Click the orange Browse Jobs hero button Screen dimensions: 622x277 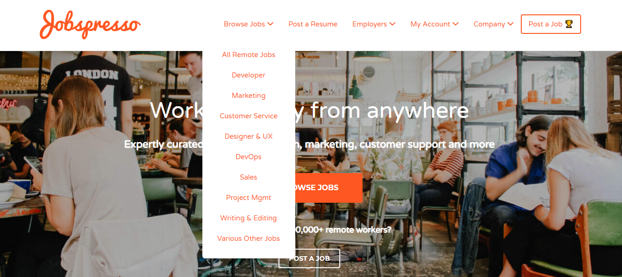[x=329, y=188]
